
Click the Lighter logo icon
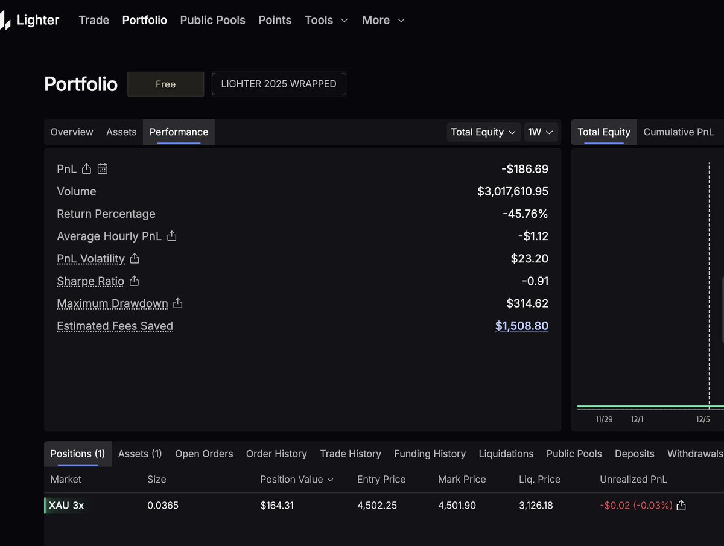pyautogui.click(x=5, y=20)
